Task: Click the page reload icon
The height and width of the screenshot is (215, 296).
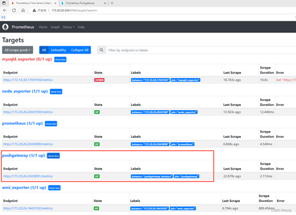Action: pyautogui.click(x=14, y=10)
